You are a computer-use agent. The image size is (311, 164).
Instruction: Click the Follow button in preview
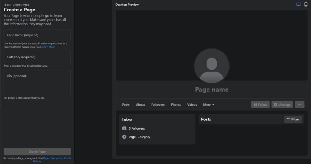point(260,105)
